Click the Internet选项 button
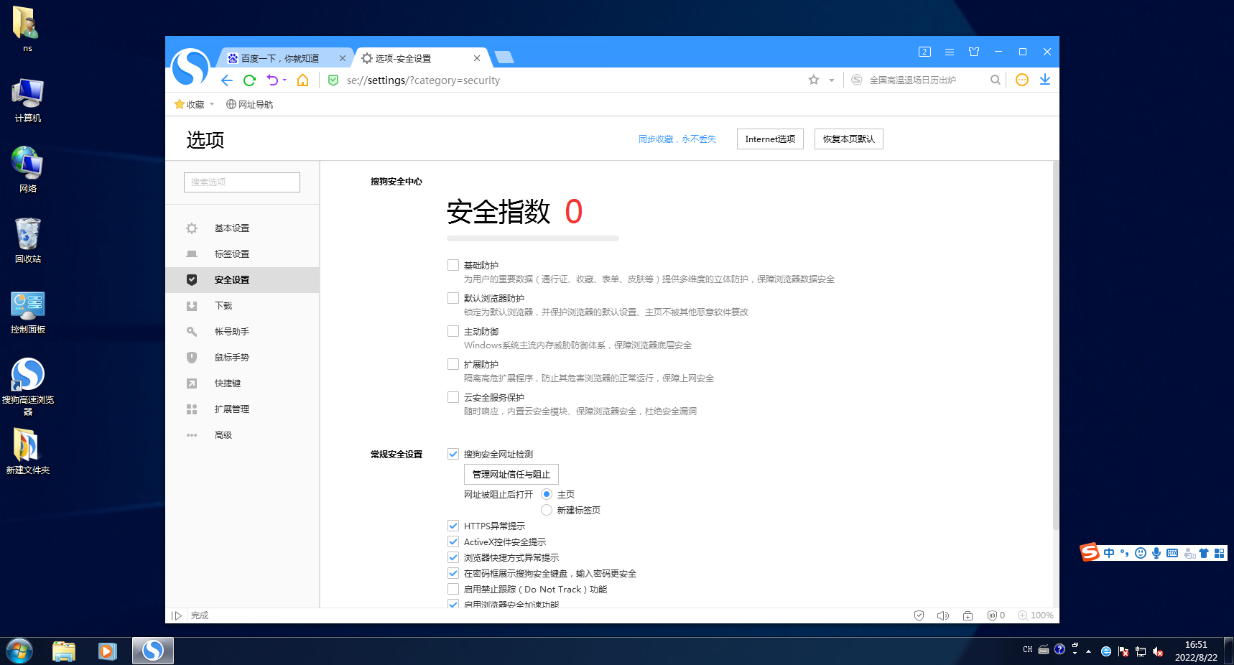 tap(770, 139)
